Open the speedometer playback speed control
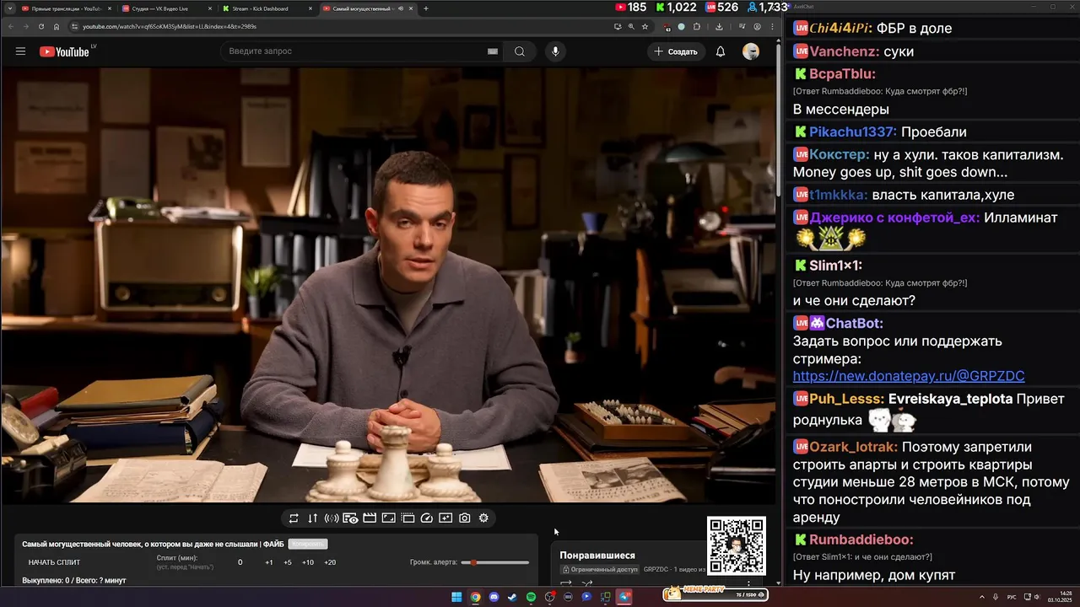 click(x=426, y=518)
